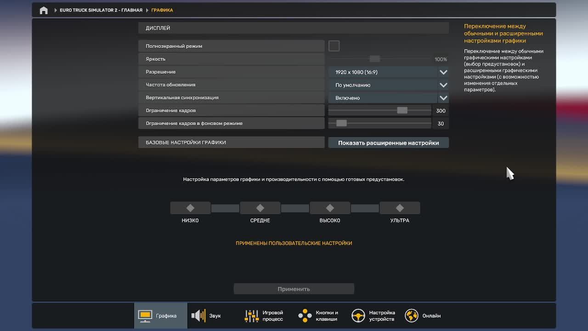Click the Графика breadcrumb label
The width and height of the screenshot is (588, 331).
pos(162,10)
